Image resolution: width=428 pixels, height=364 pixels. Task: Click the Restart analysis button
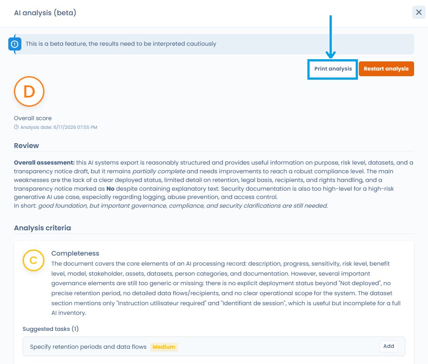pyautogui.click(x=386, y=69)
